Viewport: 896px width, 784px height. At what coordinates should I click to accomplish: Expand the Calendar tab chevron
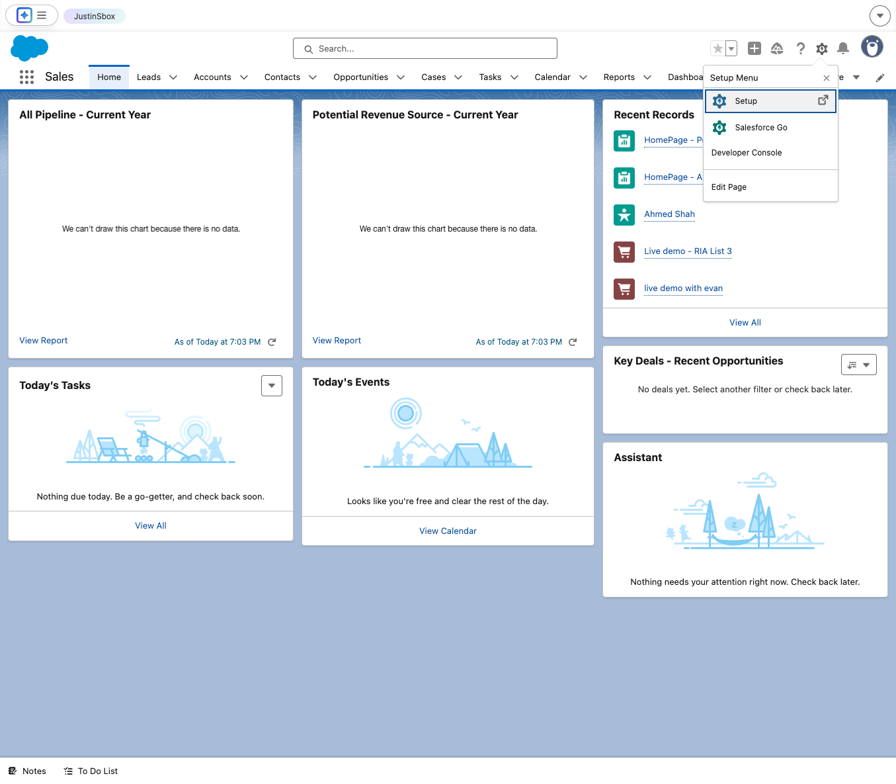[x=583, y=77]
